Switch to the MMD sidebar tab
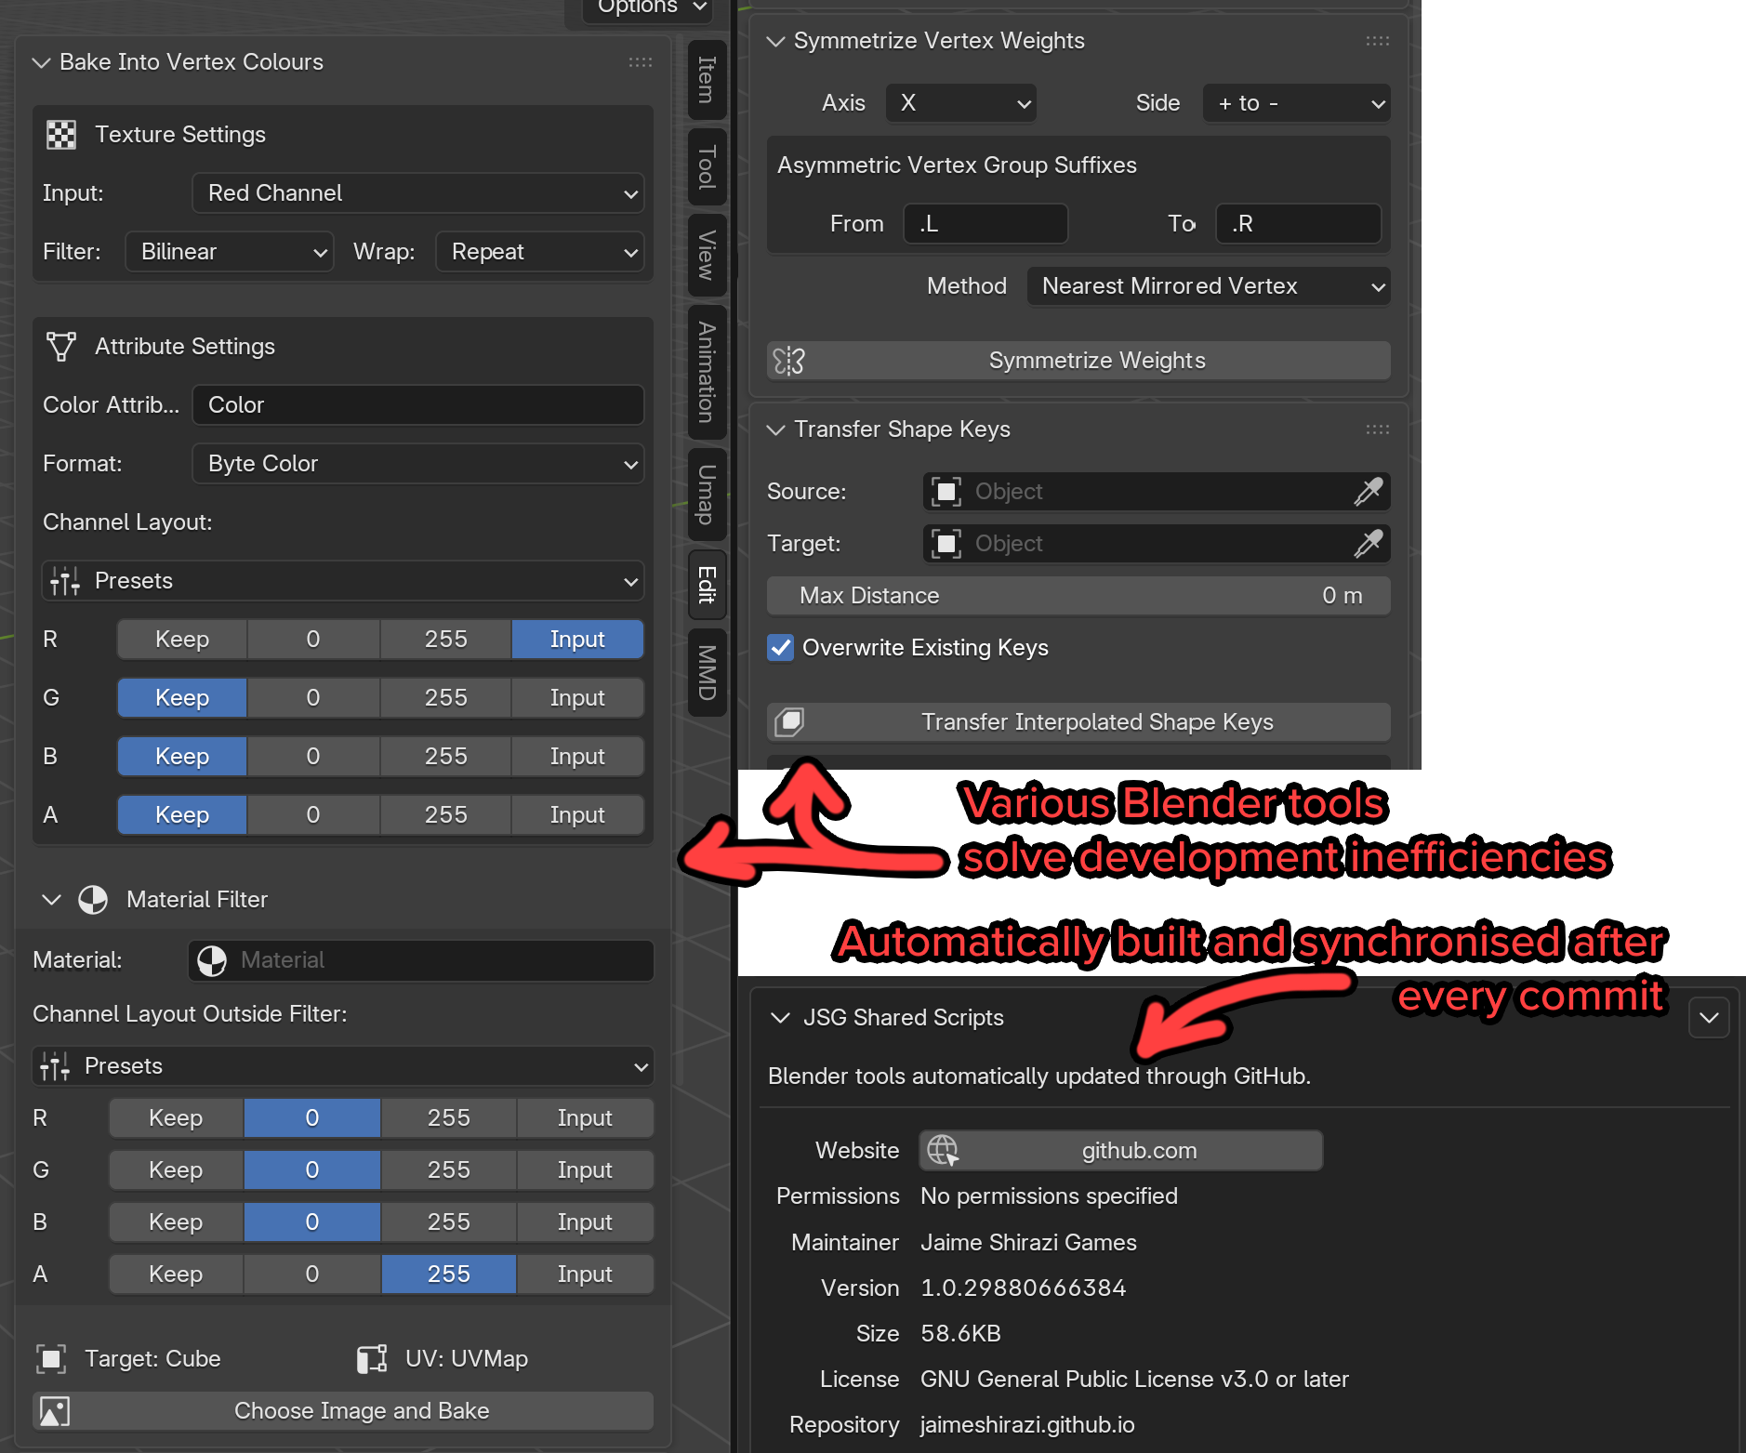This screenshot has height=1453, width=1746. click(x=707, y=672)
